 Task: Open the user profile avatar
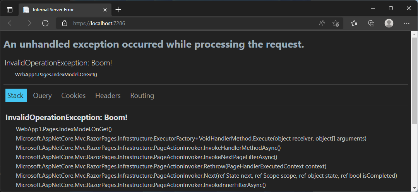point(389,23)
